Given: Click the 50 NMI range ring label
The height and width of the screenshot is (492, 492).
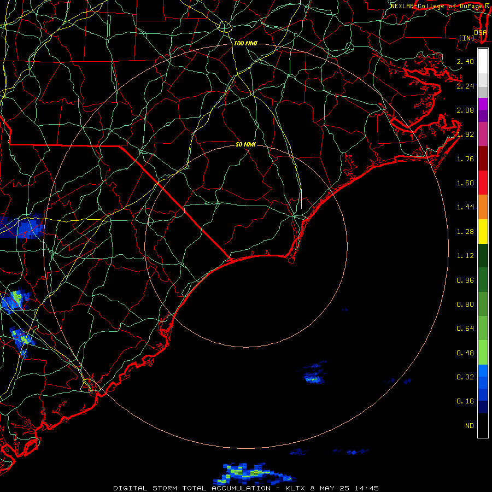Looking at the screenshot, I should [x=245, y=144].
